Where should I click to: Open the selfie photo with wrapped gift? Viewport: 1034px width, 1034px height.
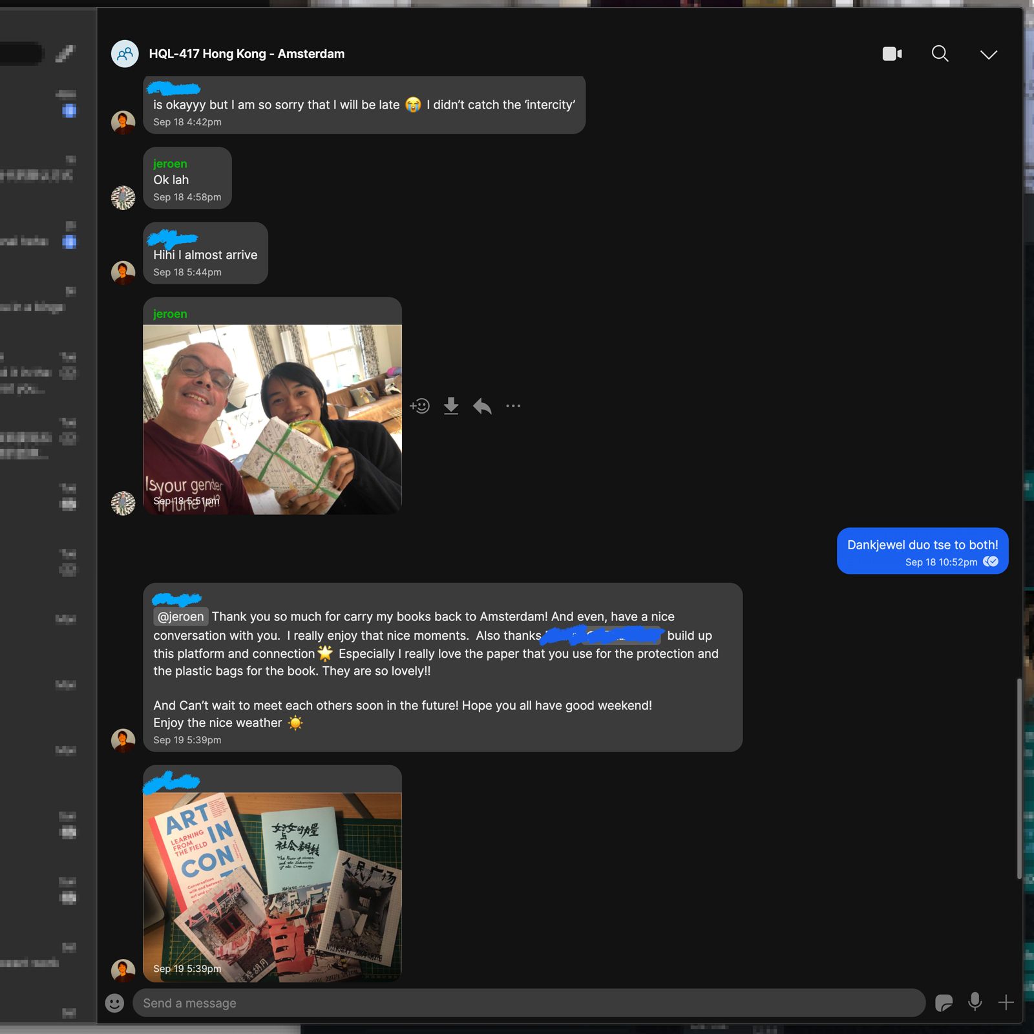tap(272, 419)
